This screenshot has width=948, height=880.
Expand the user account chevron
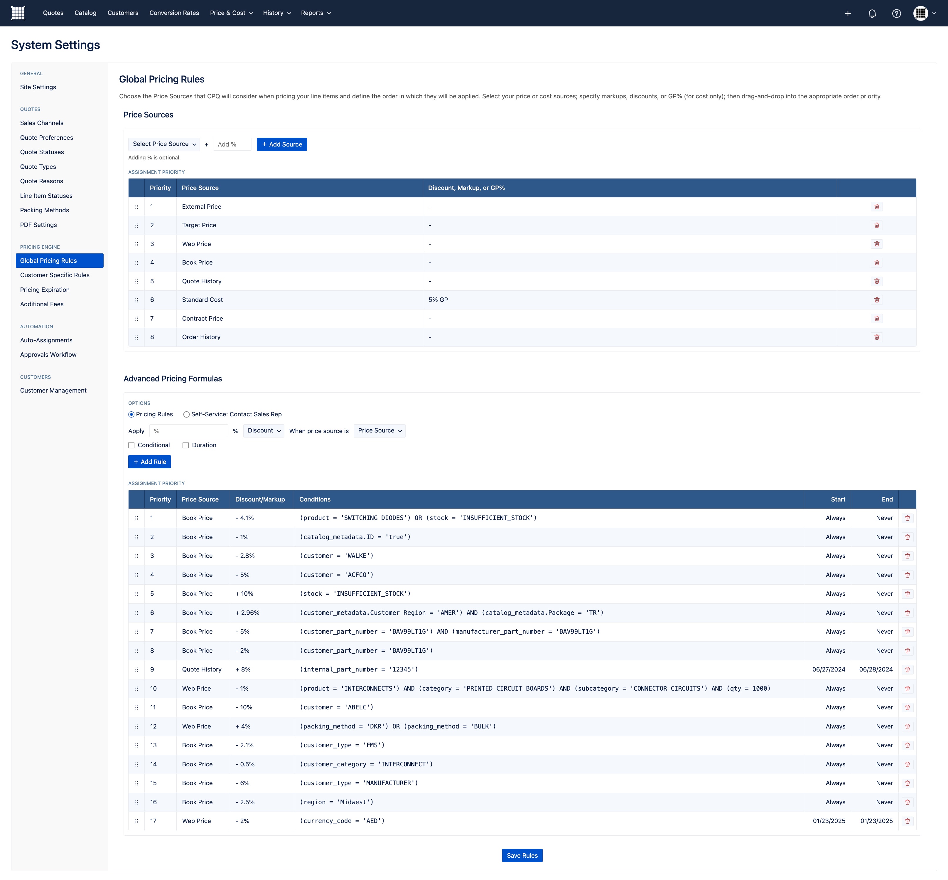click(x=934, y=13)
